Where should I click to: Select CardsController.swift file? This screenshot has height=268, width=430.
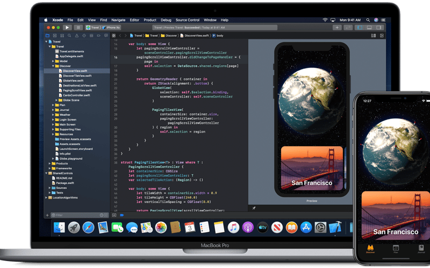point(76,95)
